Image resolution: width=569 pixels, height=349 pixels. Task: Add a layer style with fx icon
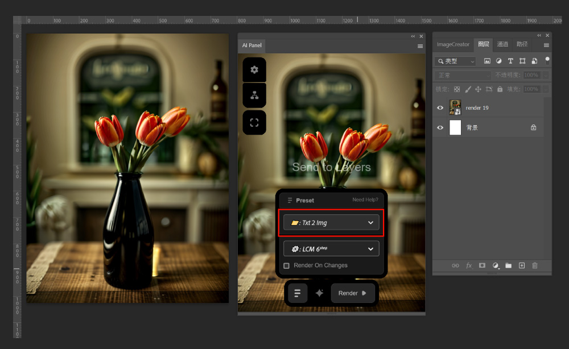pos(469,265)
